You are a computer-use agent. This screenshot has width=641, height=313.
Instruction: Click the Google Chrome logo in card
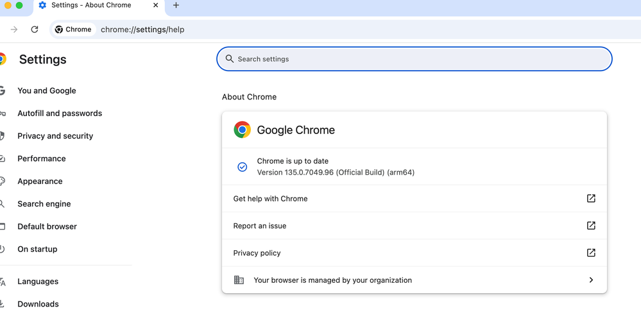(242, 130)
